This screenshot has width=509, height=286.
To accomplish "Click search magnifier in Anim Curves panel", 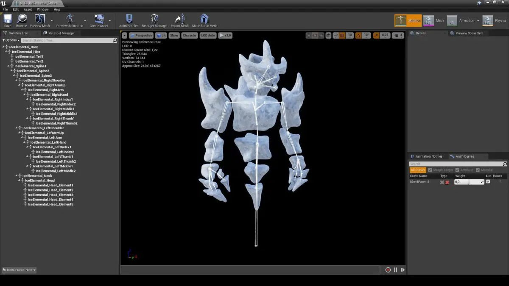I will click(505, 164).
